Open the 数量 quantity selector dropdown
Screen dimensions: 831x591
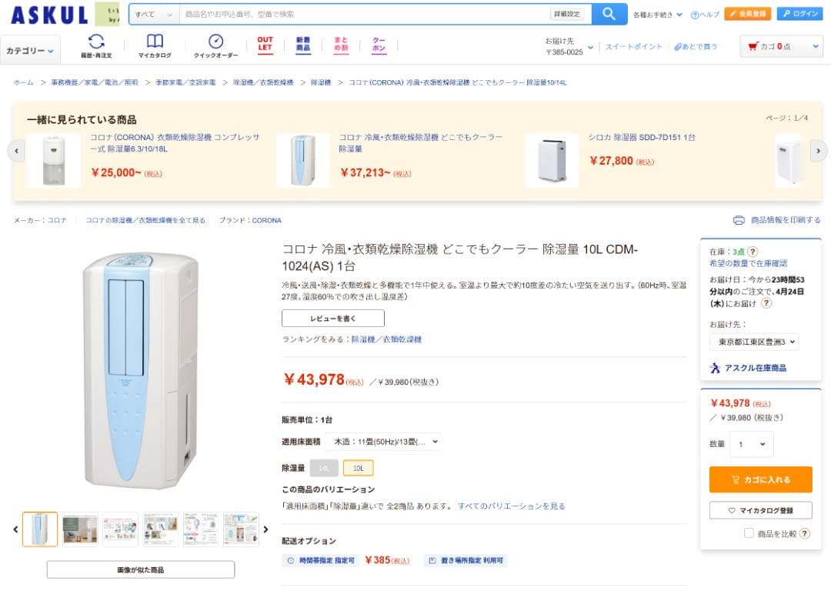(x=751, y=444)
